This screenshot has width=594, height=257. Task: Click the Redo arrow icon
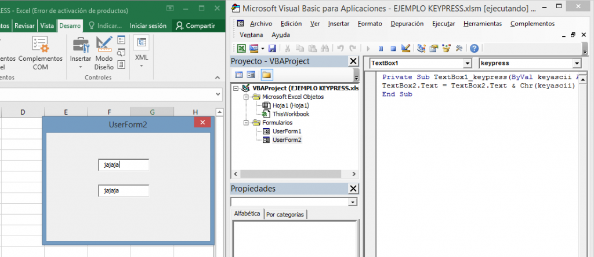point(353,49)
